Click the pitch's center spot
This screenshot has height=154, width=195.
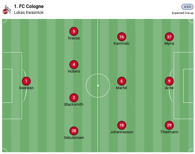[x=98, y=86]
